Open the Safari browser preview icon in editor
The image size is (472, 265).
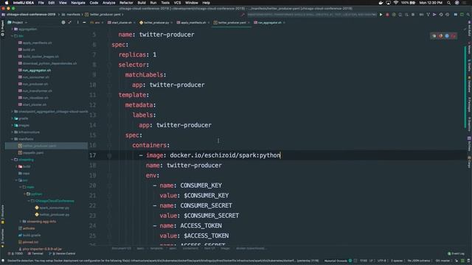point(447,36)
